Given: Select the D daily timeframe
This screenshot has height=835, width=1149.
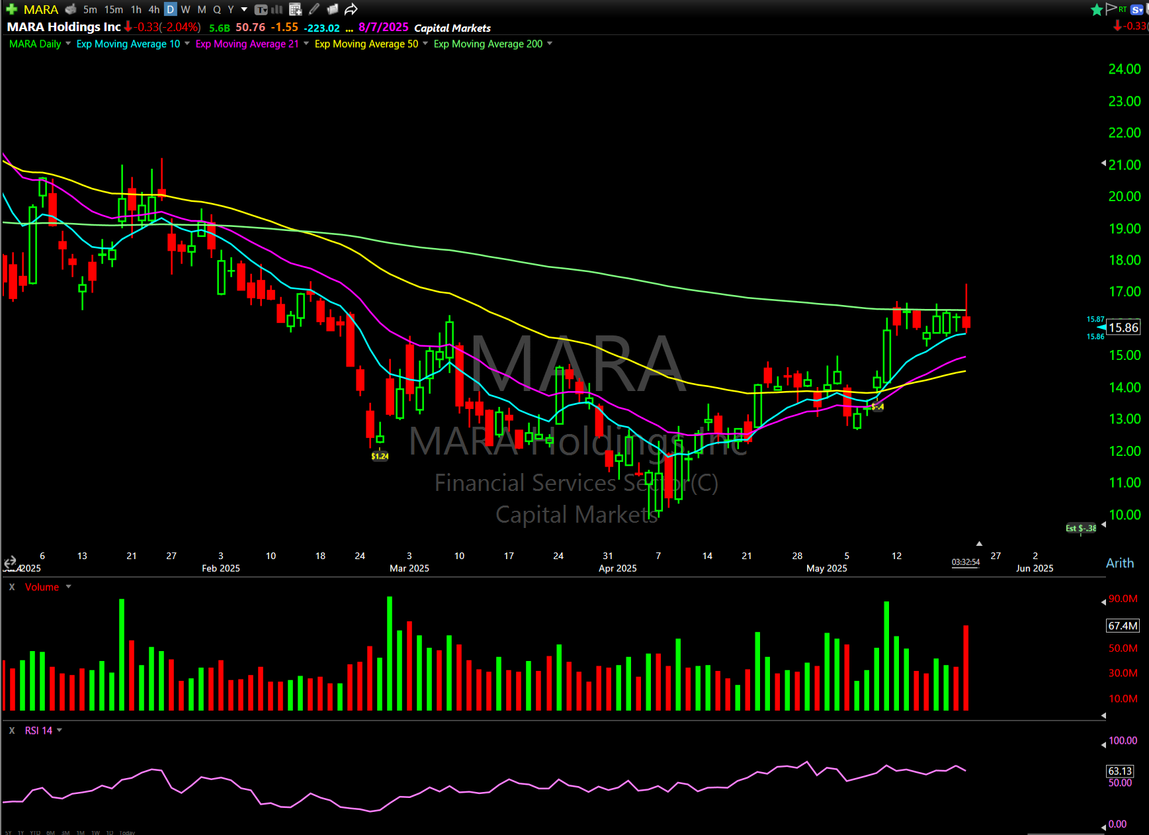Looking at the screenshot, I should point(171,9).
